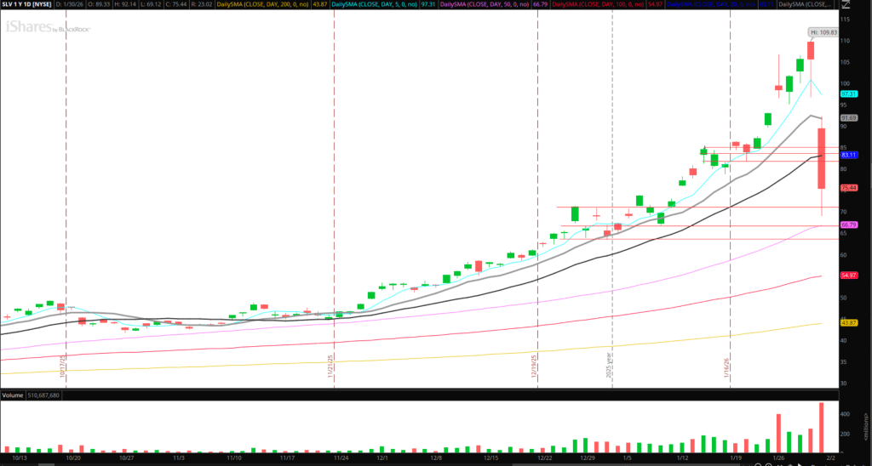Image resolution: width=872 pixels, height=466 pixels.
Task: Click the red 54.97 price axis tag
Action: [847, 276]
